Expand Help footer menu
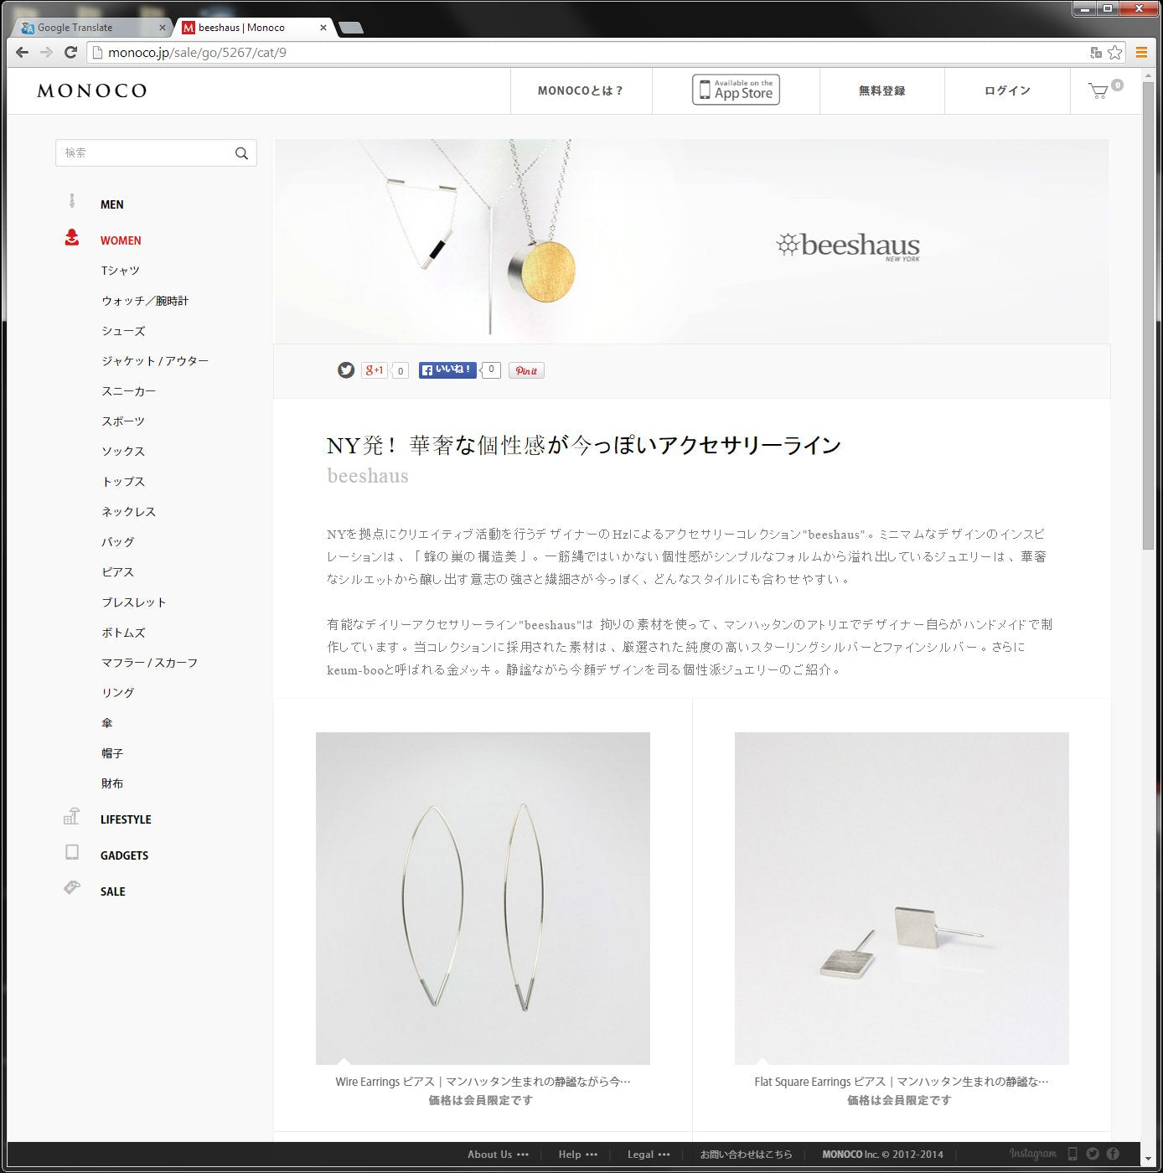The image size is (1163, 1173). pos(577,1154)
